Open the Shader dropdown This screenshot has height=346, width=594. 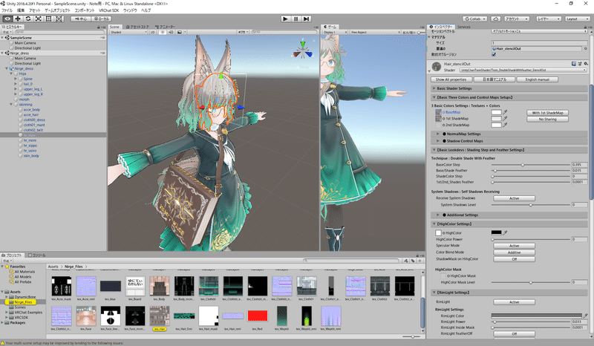click(x=523, y=70)
